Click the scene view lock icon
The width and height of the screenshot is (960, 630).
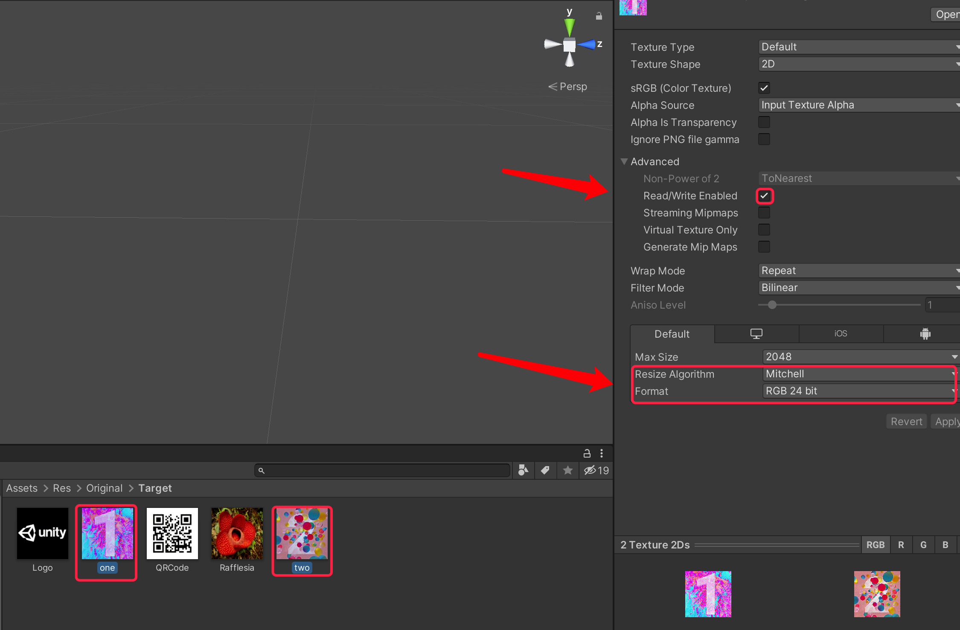point(599,16)
